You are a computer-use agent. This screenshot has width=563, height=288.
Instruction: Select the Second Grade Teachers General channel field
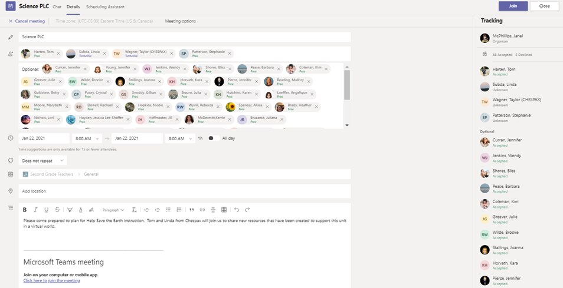185,174
